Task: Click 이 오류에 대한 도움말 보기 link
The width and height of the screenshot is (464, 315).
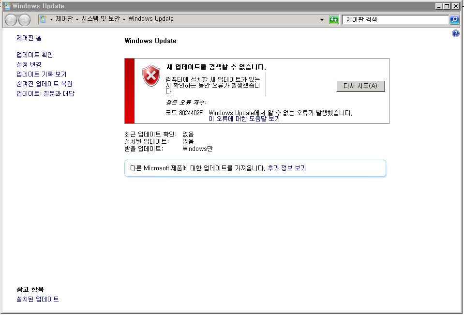Action: 244,119
